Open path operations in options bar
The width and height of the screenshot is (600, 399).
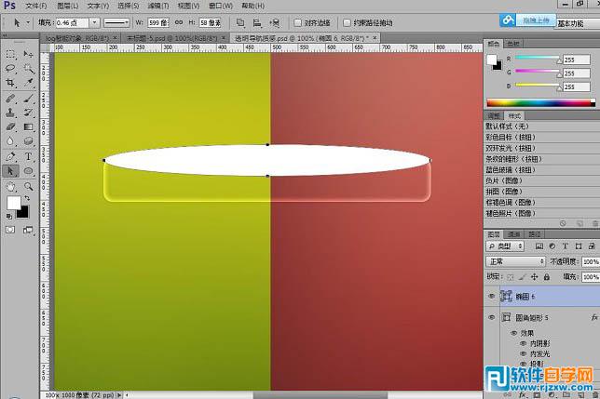click(240, 23)
